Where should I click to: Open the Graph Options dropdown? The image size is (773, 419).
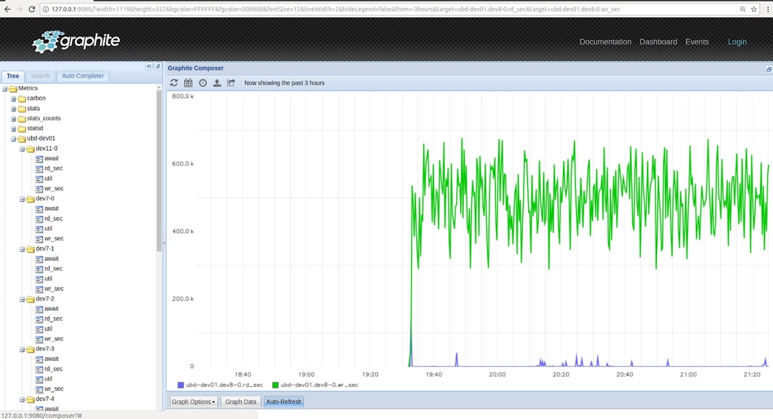pyautogui.click(x=194, y=402)
